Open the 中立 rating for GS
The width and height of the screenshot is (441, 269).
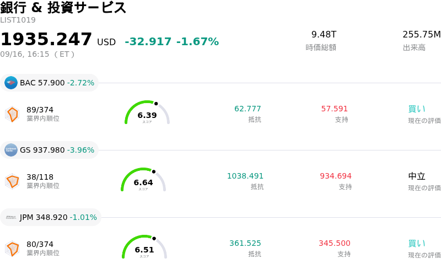click(417, 176)
